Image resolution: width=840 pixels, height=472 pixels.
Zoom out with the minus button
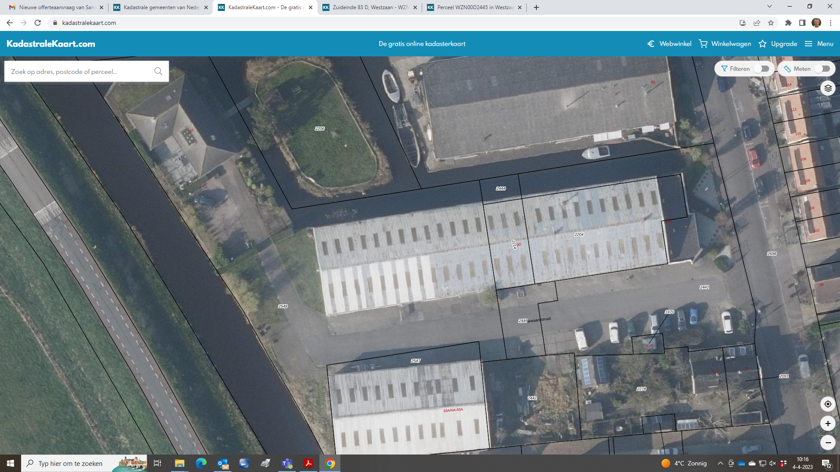coord(828,443)
